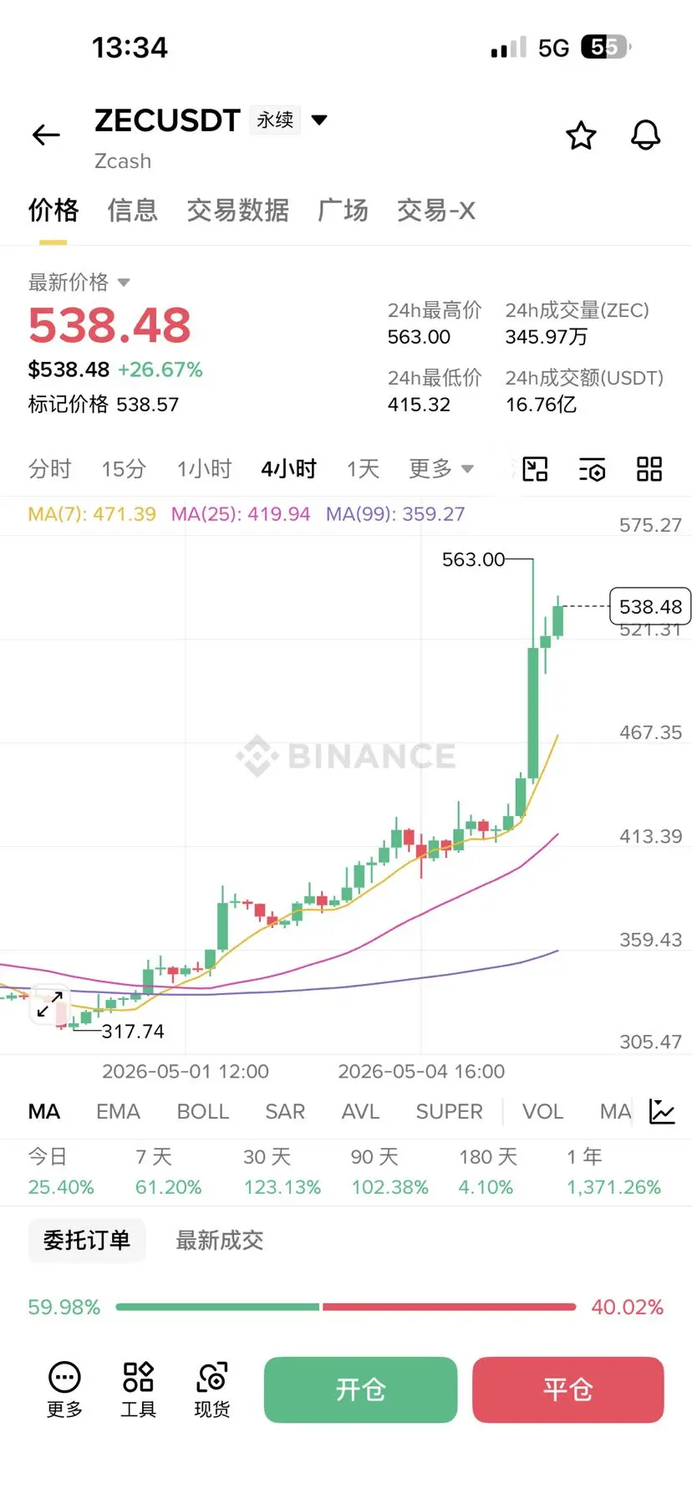Screen dimensions: 692x1499
Task: Tap the back arrow icon
Action: [46, 135]
